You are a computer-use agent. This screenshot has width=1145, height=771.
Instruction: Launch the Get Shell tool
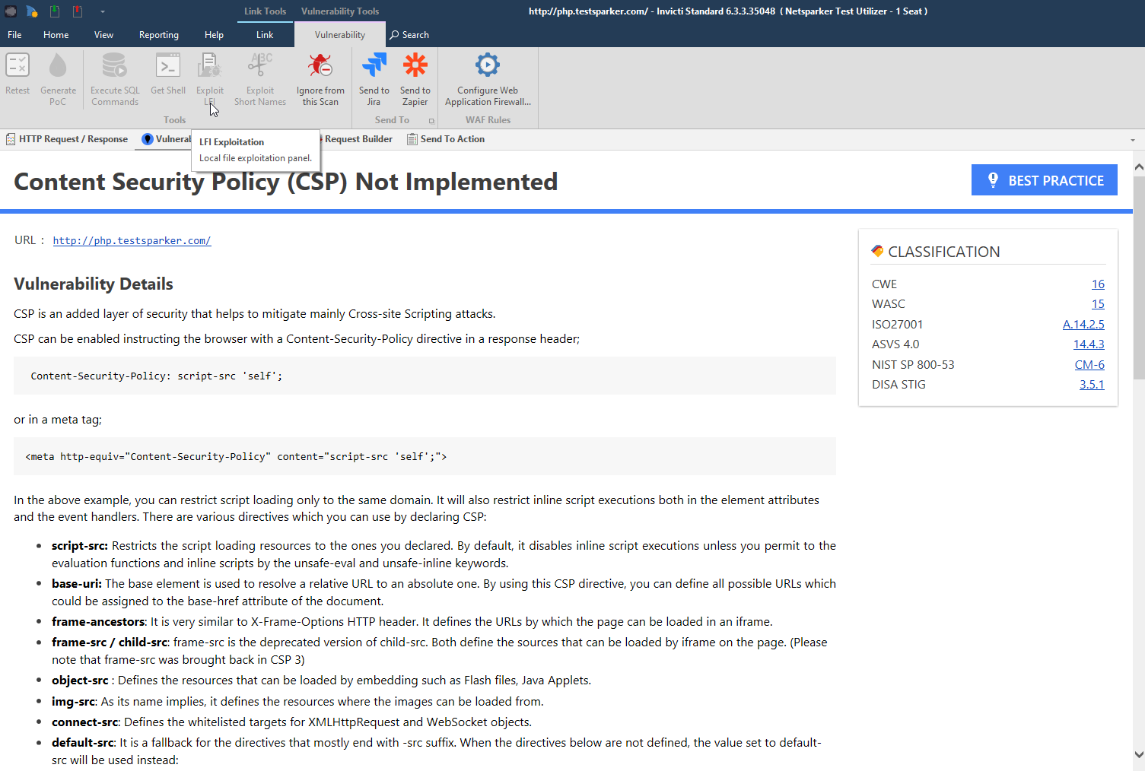tap(168, 75)
